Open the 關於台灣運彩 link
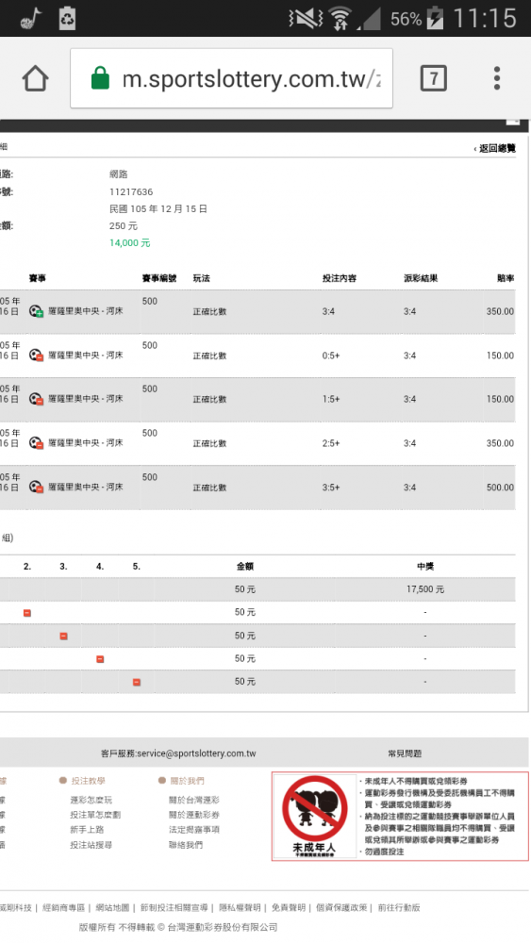 194,800
